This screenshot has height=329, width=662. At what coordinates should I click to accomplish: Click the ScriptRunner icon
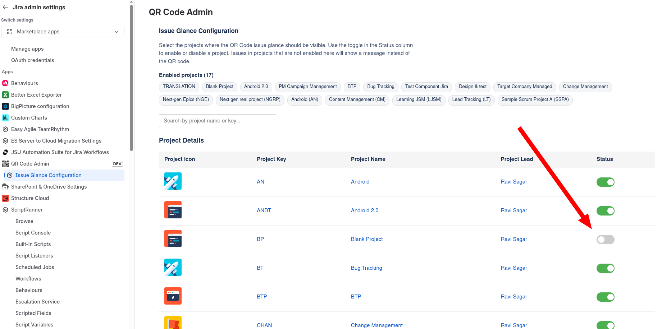[5, 210]
